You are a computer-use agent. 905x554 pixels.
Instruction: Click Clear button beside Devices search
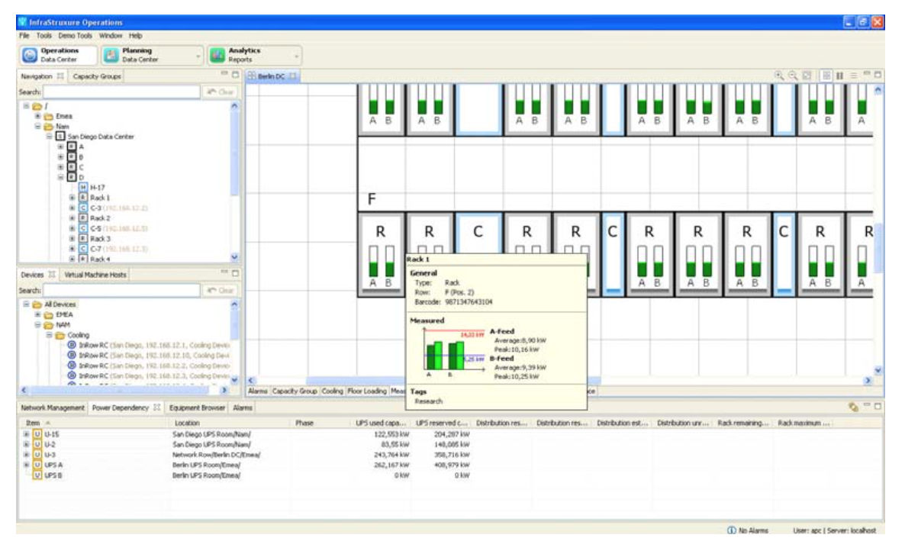(220, 290)
